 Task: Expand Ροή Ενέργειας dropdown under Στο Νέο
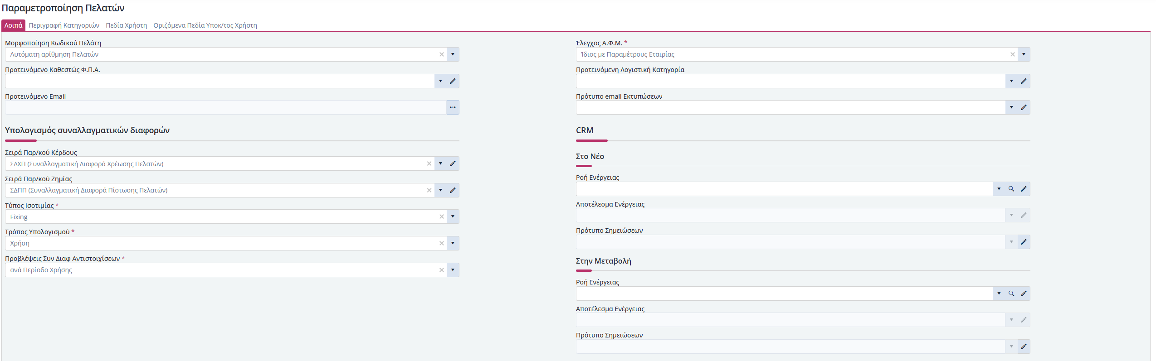tap(999, 189)
